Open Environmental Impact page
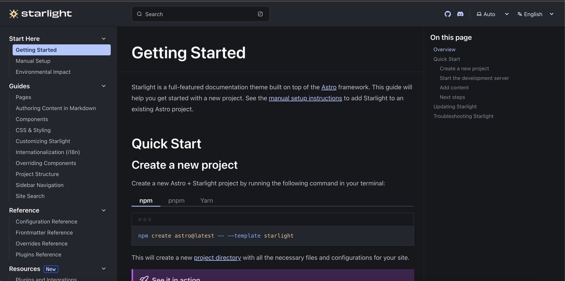Viewport: 565px width, 281px height. click(43, 72)
